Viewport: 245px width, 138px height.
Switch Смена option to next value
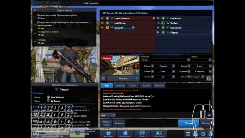(x=173, y=71)
